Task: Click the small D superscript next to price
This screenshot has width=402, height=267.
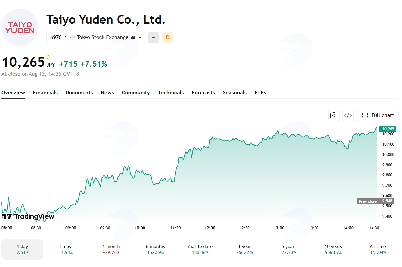Action: 48,57
